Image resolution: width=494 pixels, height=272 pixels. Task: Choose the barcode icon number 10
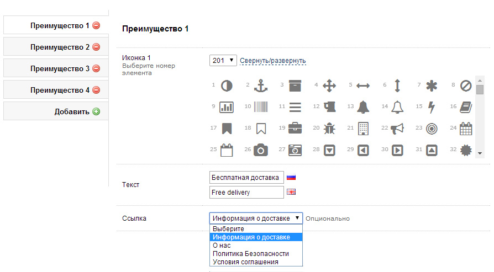coord(261,106)
